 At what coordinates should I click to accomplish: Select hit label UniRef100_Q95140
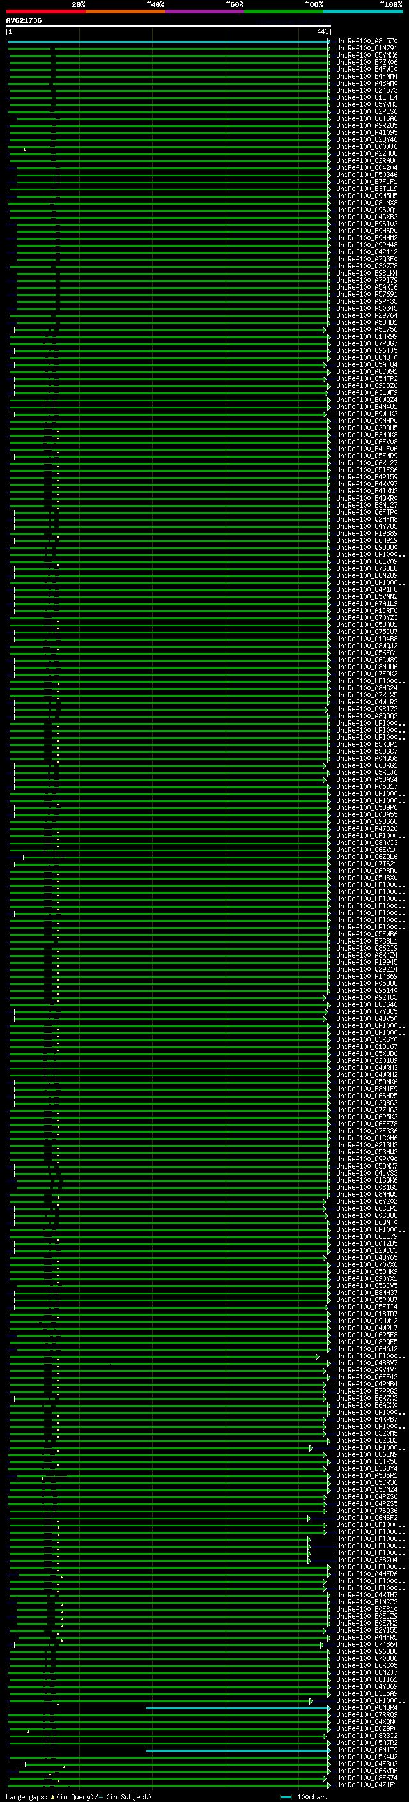(x=367, y=991)
